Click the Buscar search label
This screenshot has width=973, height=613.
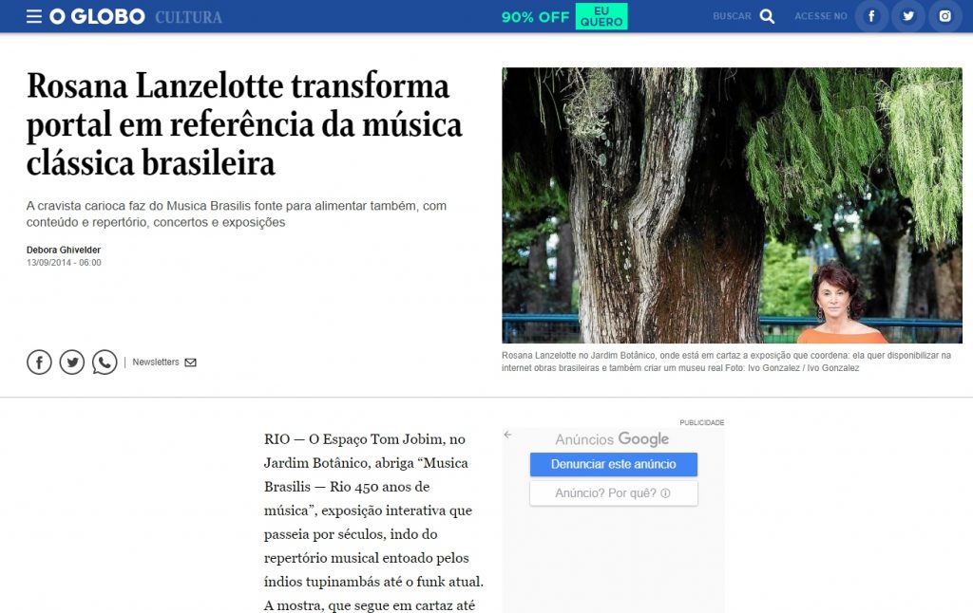(732, 16)
